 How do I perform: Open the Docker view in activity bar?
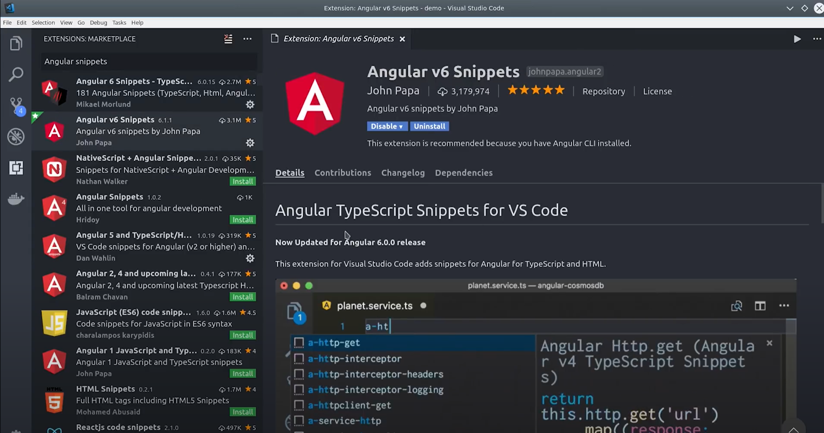16,198
